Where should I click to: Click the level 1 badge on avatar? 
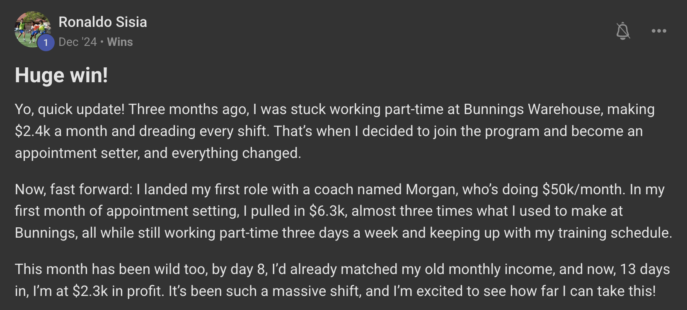pyautogui.click(x=46, y=43)
